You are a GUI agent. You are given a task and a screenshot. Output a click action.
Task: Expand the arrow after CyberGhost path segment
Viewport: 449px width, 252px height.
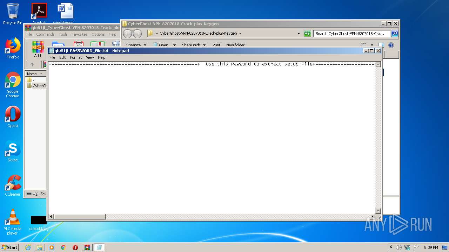(x=240, y=34)
